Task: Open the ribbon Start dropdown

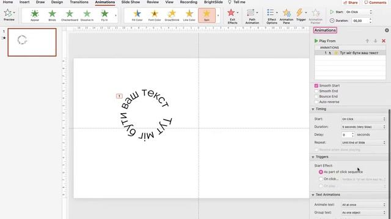Action: pos(359,12)
